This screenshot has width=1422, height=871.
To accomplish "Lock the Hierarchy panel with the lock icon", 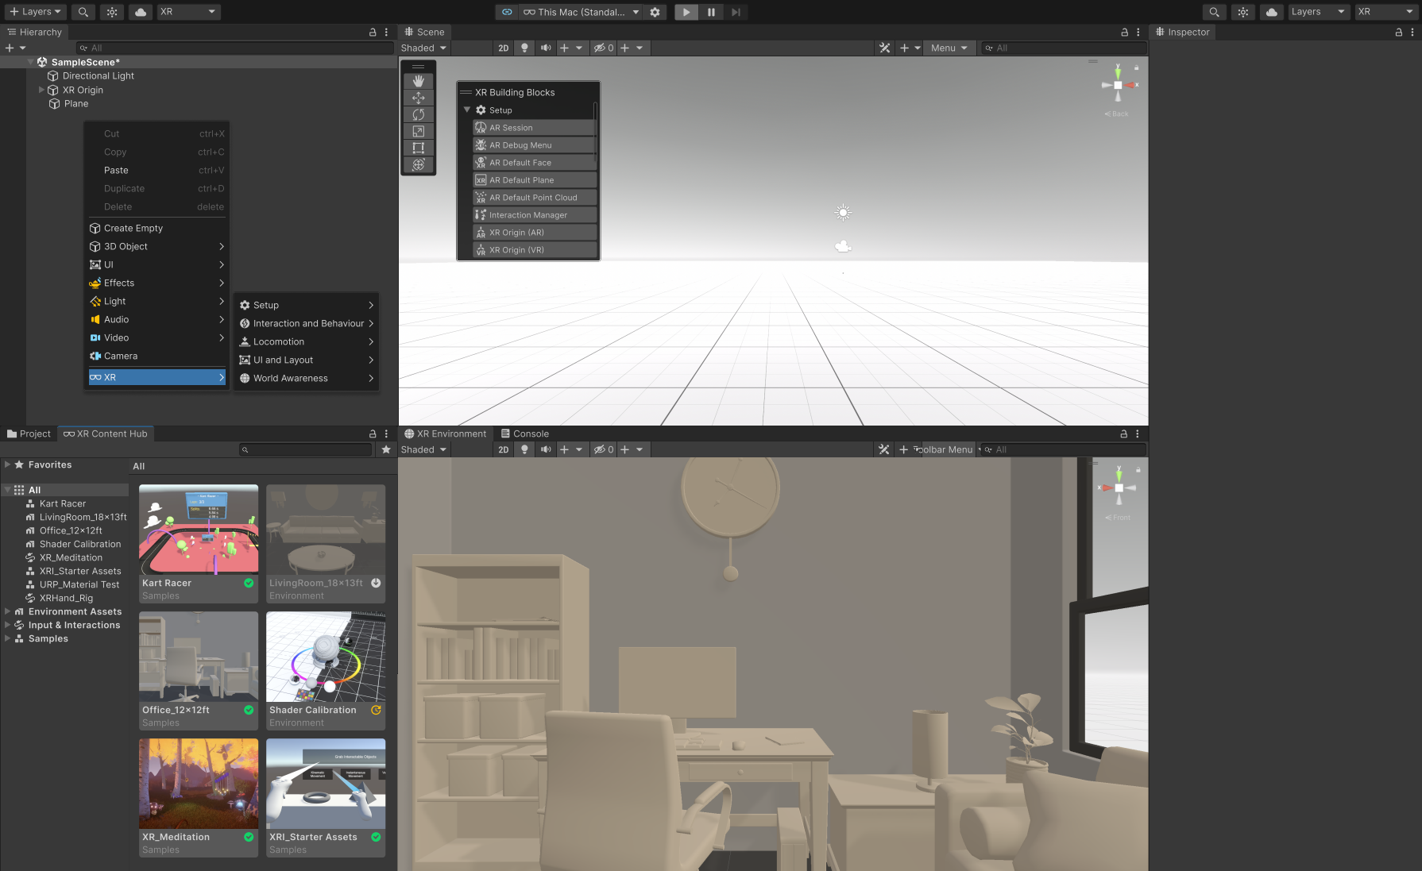I will pyautogui.click(x=373, y=33).
